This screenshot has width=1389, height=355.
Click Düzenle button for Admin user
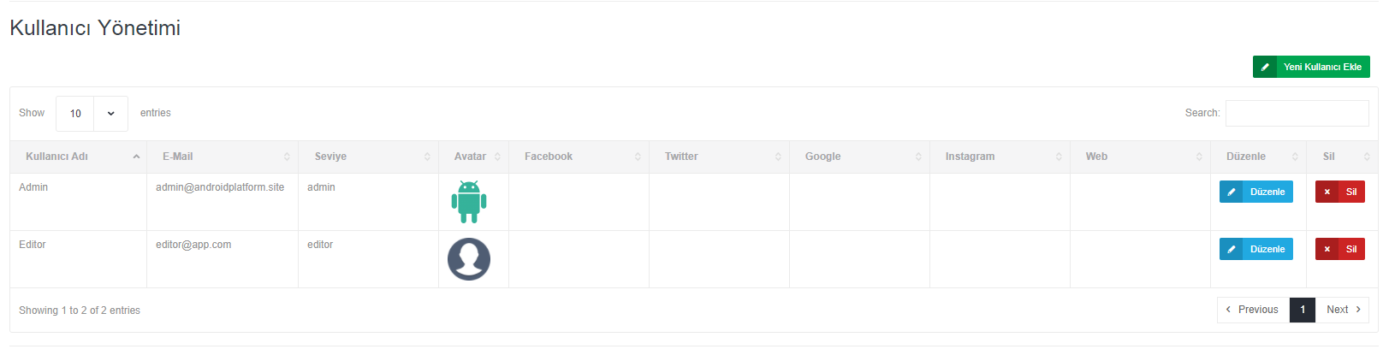1255,192
